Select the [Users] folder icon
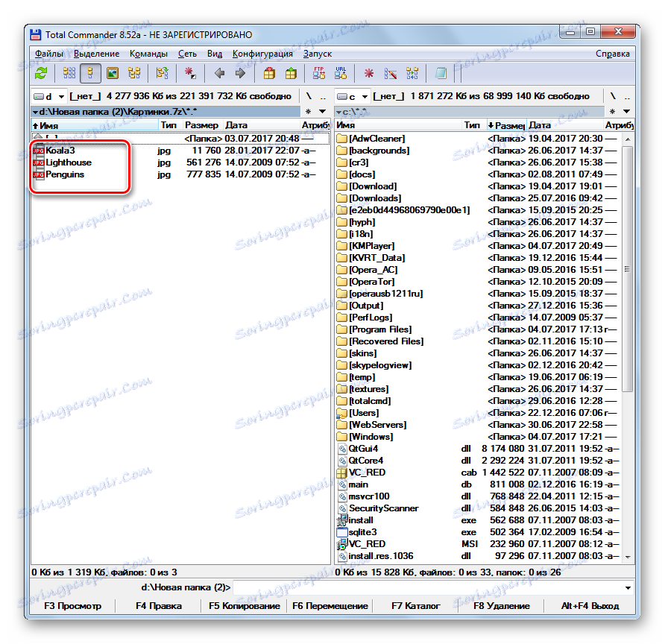 [x=342, y=413]
